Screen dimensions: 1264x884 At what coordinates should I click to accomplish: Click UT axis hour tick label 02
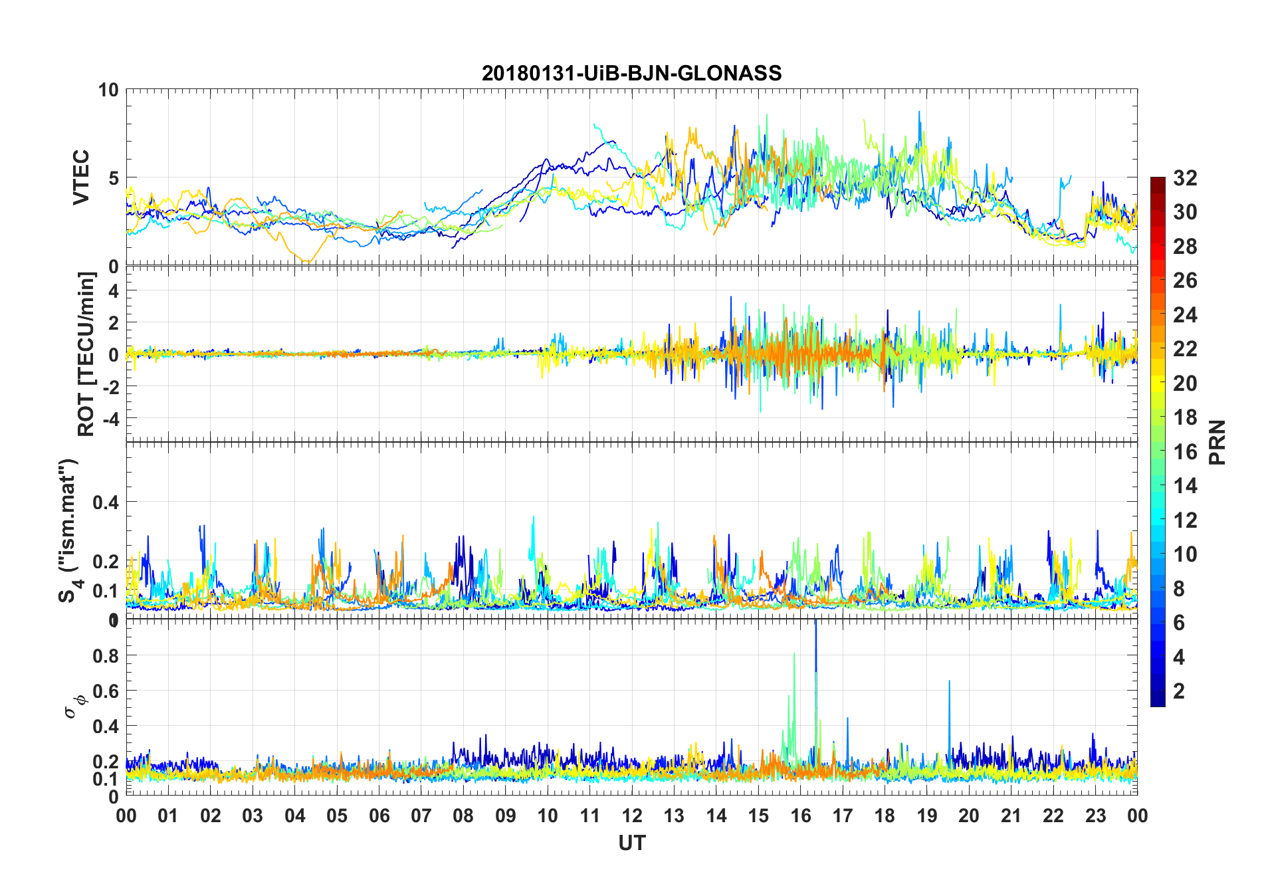[211, 816]
